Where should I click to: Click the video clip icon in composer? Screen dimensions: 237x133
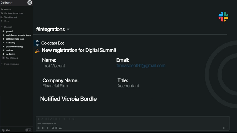[x=43, y=128]
